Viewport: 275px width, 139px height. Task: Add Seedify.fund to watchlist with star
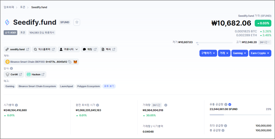77,22
